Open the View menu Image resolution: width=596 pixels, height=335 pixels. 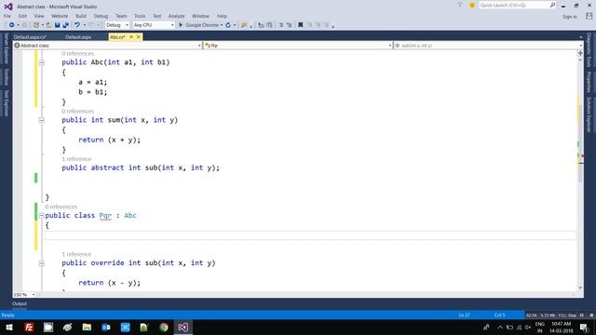pyautogui.click(x=39, y=16)
